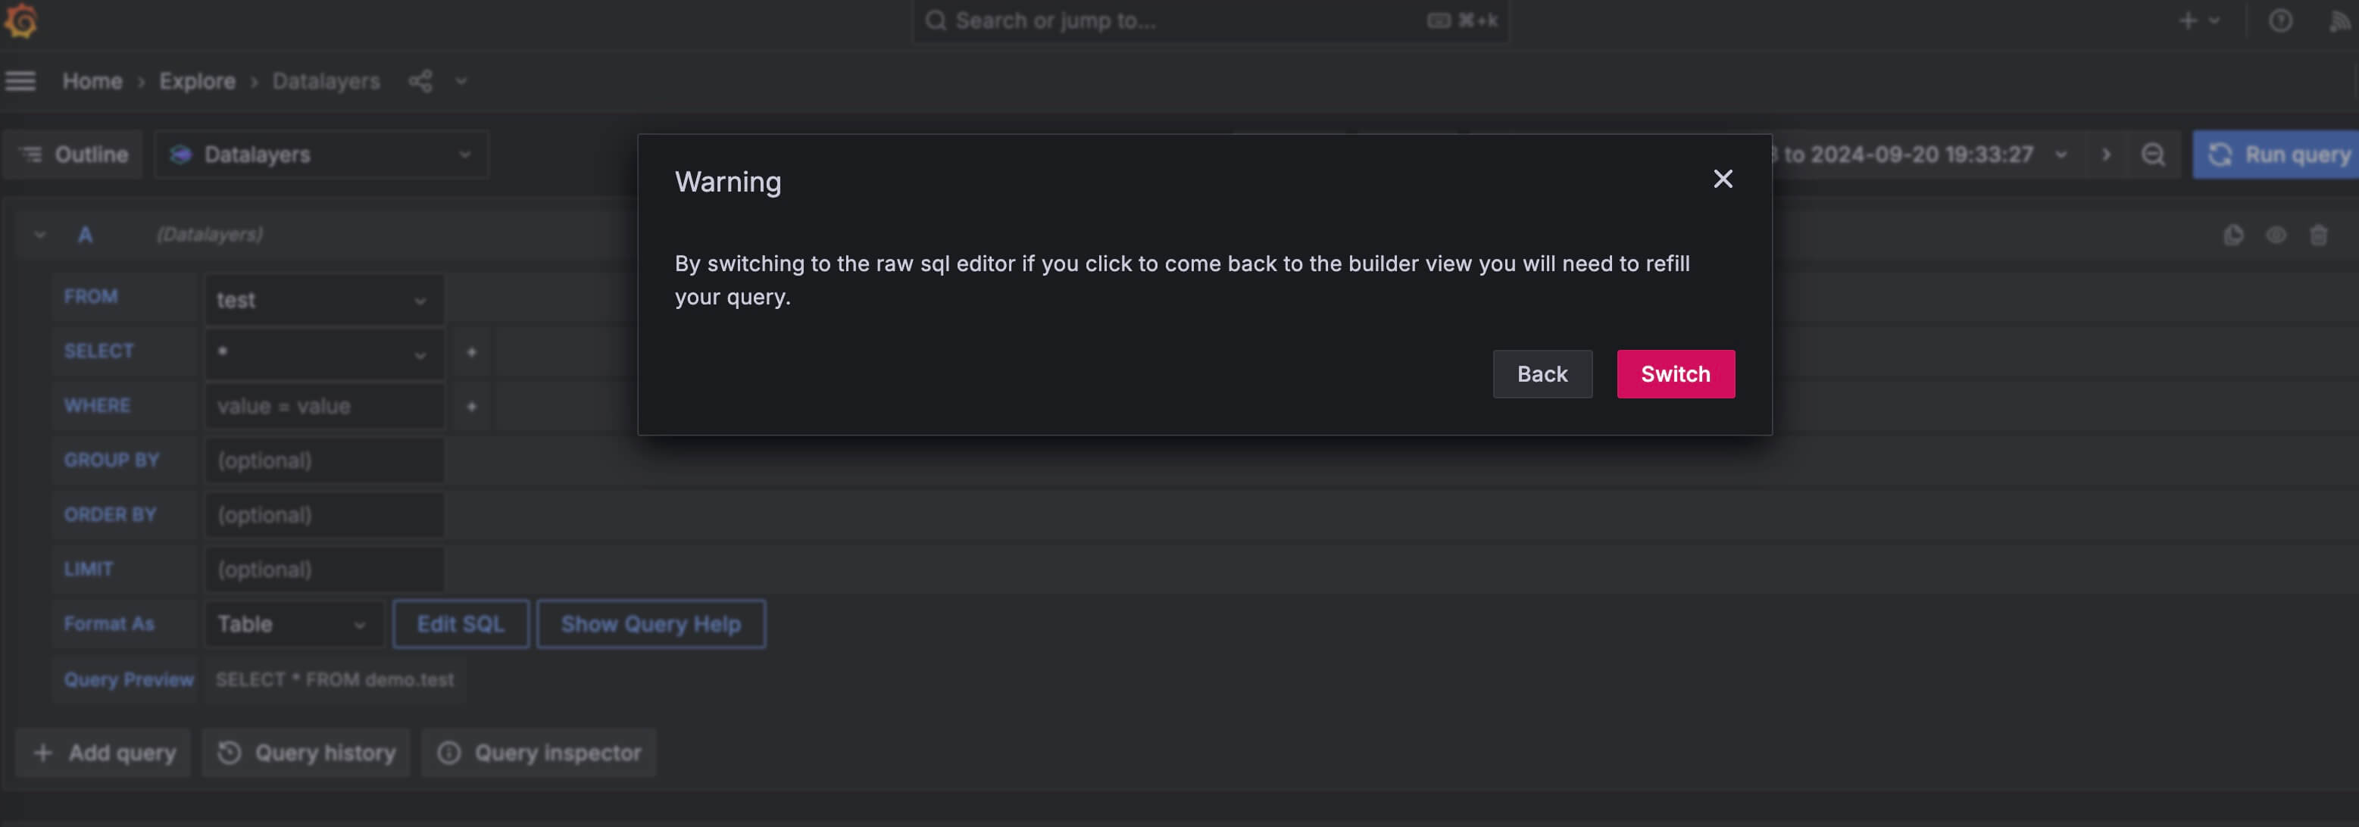
Task: Click the Back button to cancel switching
Action: (x=1542, y=373)
